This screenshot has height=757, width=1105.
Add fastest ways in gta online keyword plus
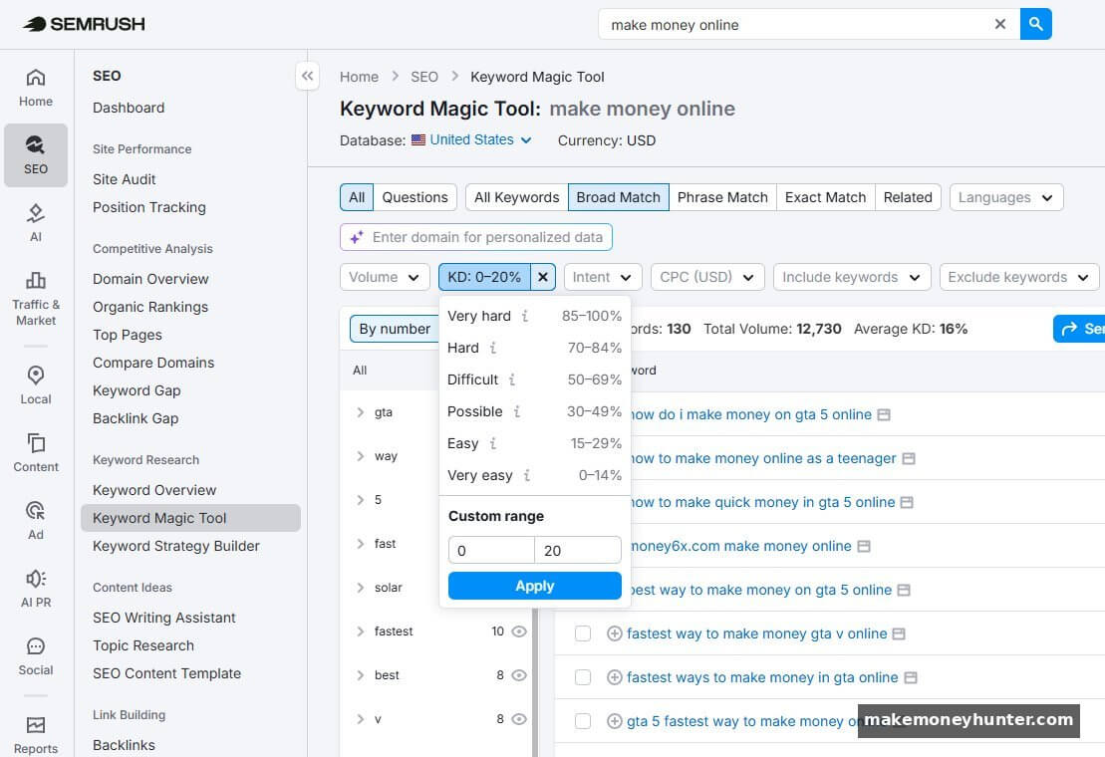tap(615, 676)
